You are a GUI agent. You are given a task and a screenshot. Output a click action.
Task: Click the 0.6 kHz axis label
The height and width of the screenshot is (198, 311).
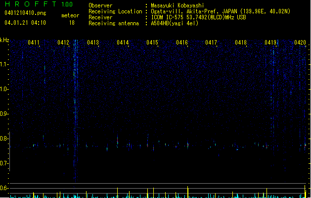(x=4, y=188)
